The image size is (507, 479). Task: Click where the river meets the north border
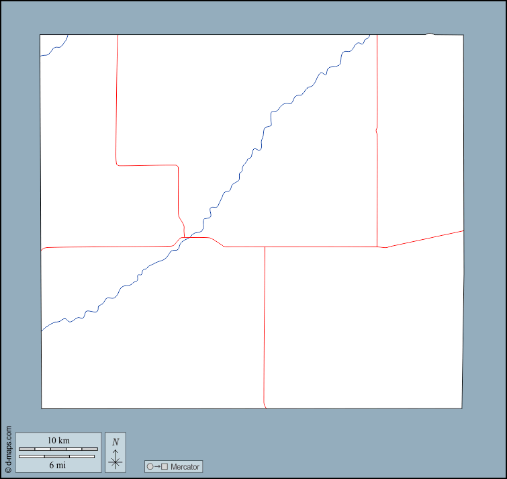pyautogui.click(x=369, y=36)
